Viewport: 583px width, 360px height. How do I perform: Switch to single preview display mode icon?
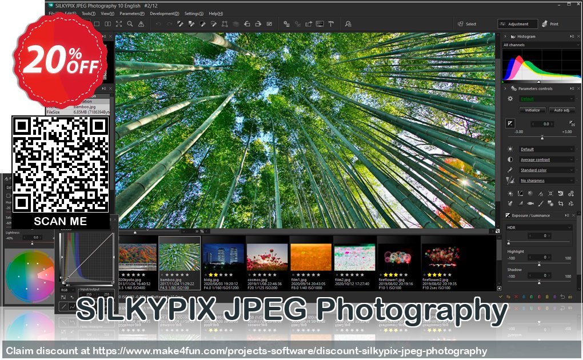pyautogui.click(x=97, y=24)
